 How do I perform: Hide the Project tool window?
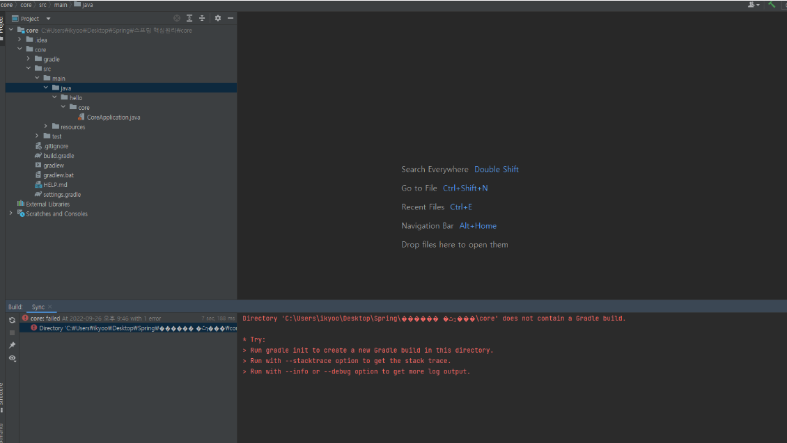231,18
